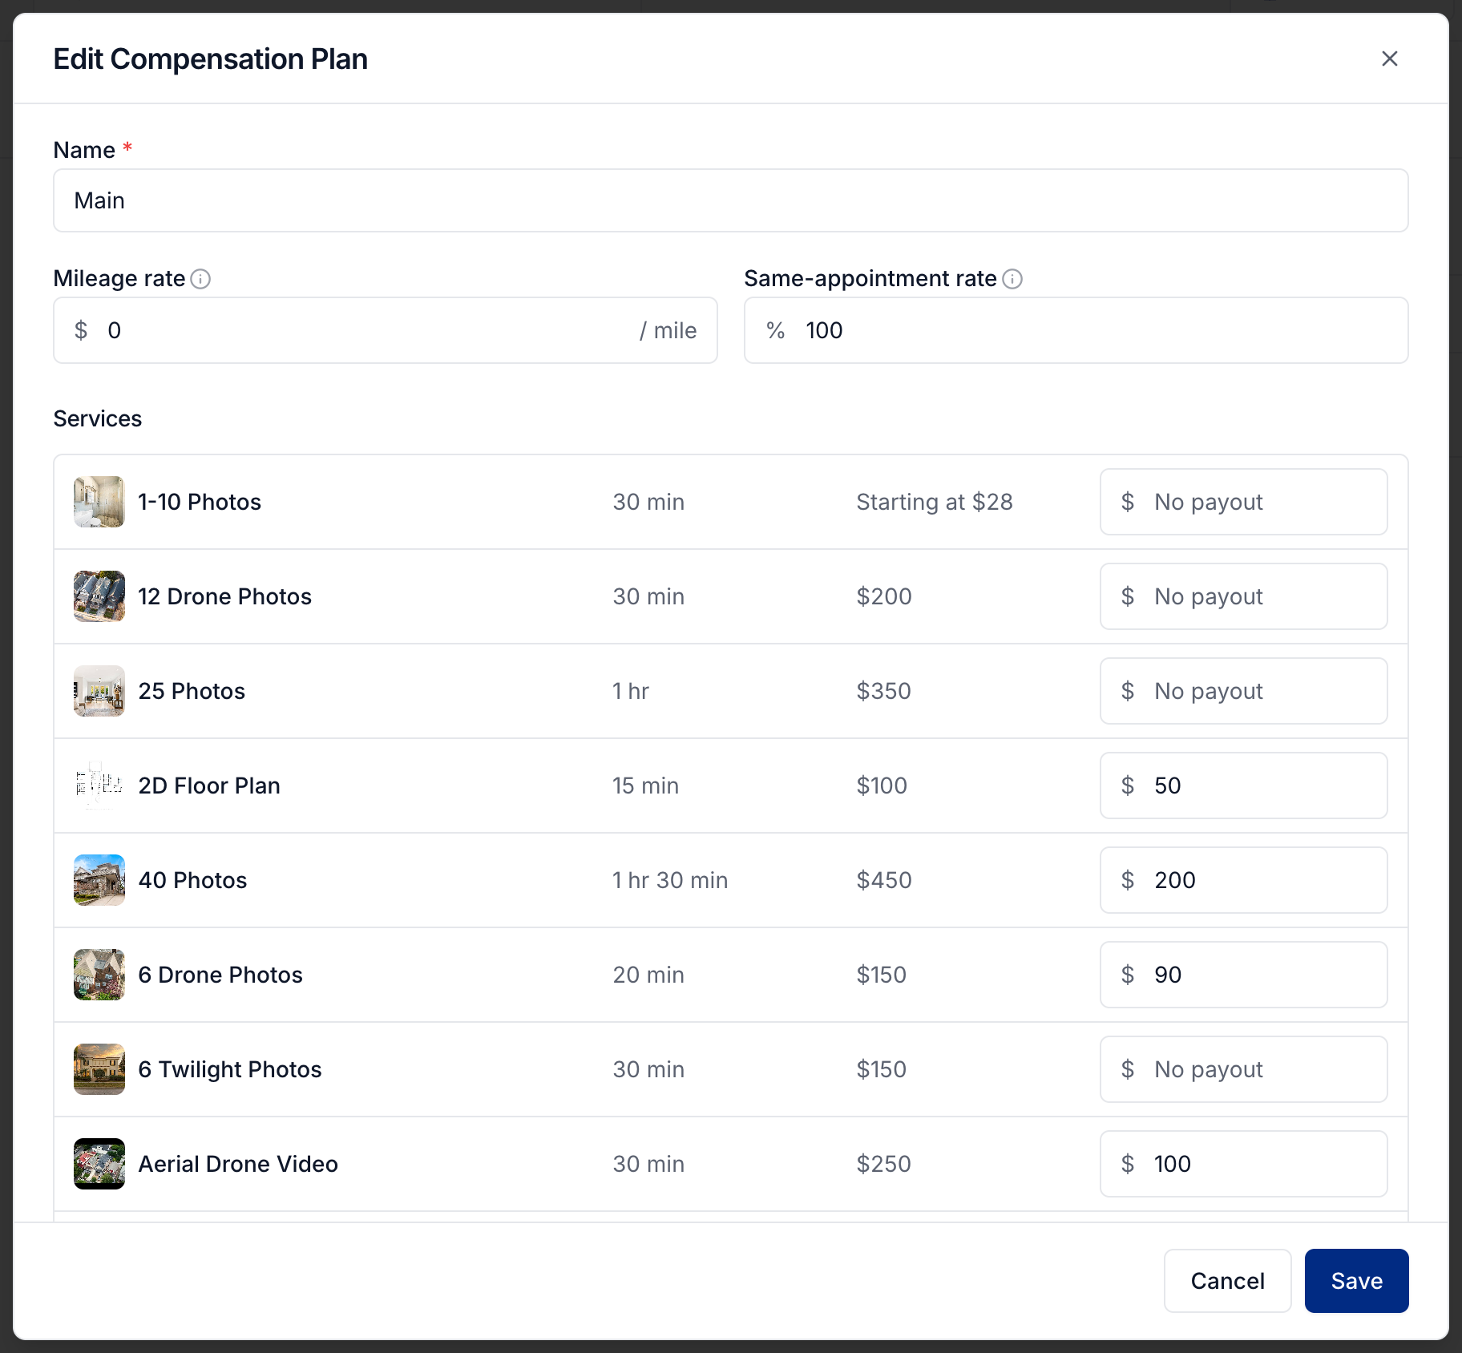This screenshot has width=1462, height=1353.
Task: Click the payout field for 25 Photos
Action: point(1244,691)
